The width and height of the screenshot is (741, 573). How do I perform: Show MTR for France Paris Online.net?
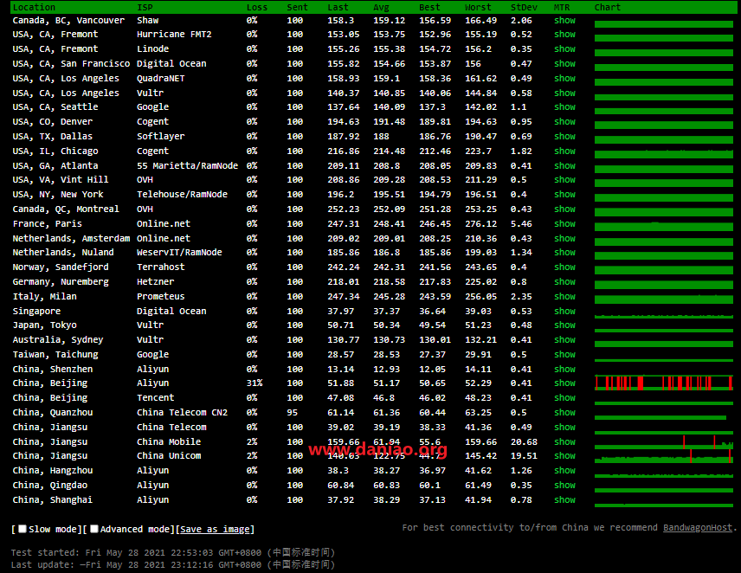[x=564, y=223]
